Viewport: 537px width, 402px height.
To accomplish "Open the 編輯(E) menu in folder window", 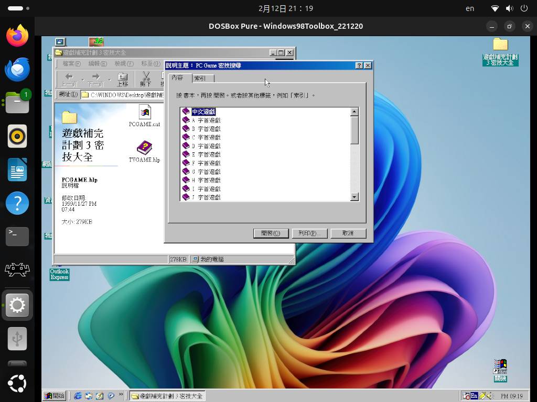I will click(x=98, y=63).
